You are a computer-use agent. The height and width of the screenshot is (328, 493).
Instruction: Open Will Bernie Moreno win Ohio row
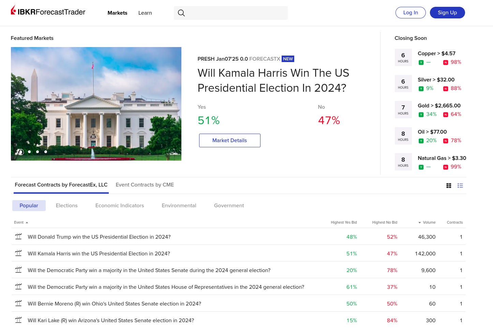coord(239,303)
